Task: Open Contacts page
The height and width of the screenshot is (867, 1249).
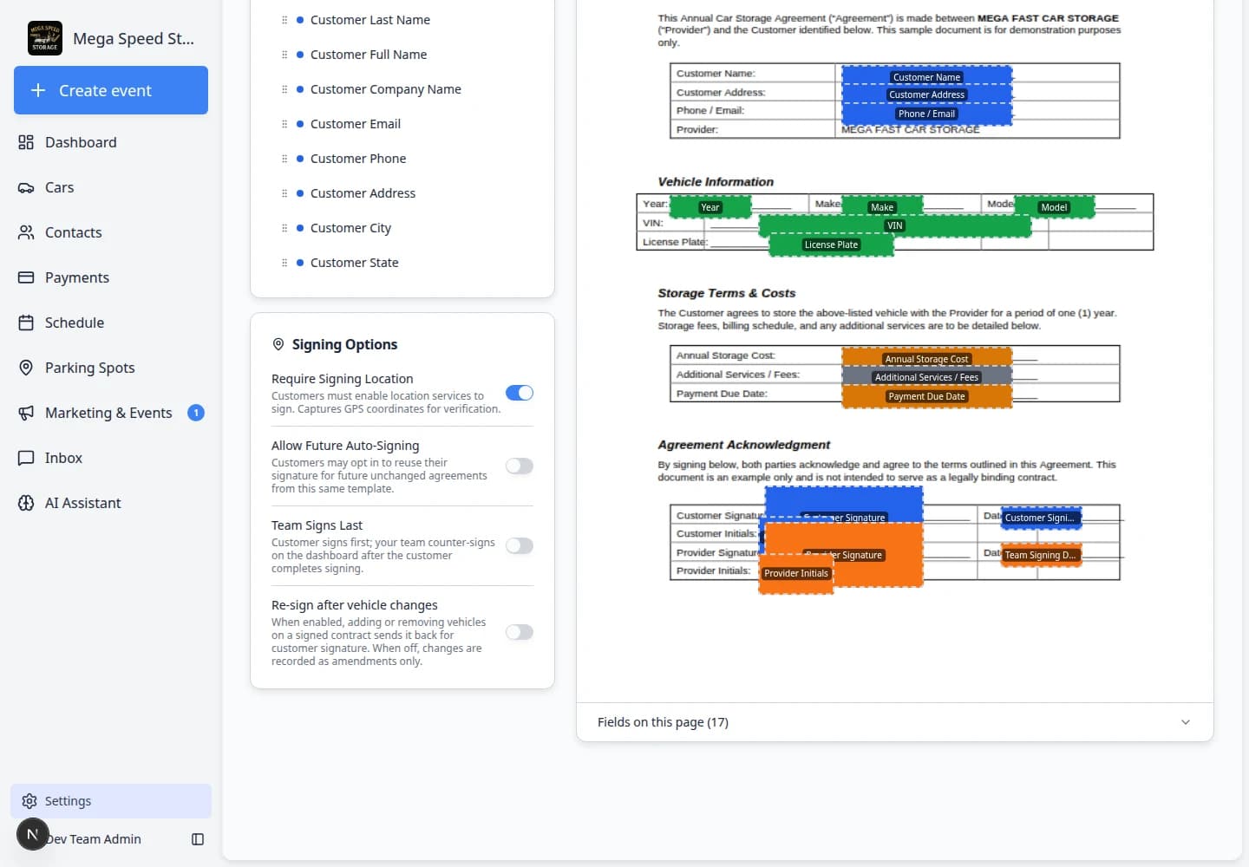Action: point(111,232)
